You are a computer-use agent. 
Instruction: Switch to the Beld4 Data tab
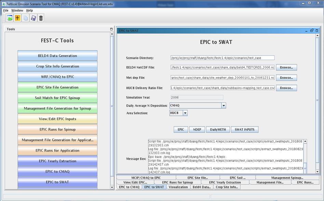click(x=202, y=187)
